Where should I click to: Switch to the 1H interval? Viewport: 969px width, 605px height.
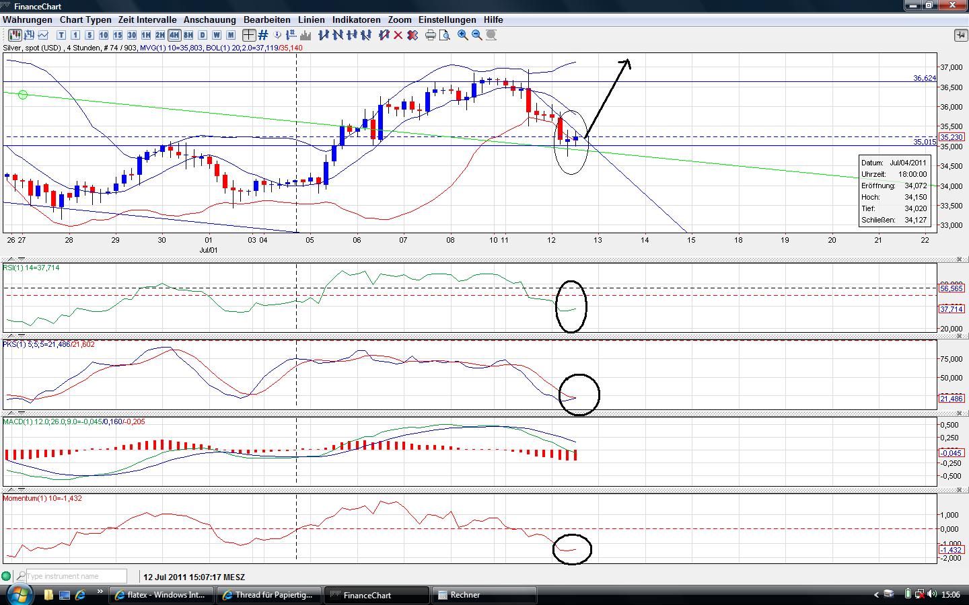coord(146,35)
